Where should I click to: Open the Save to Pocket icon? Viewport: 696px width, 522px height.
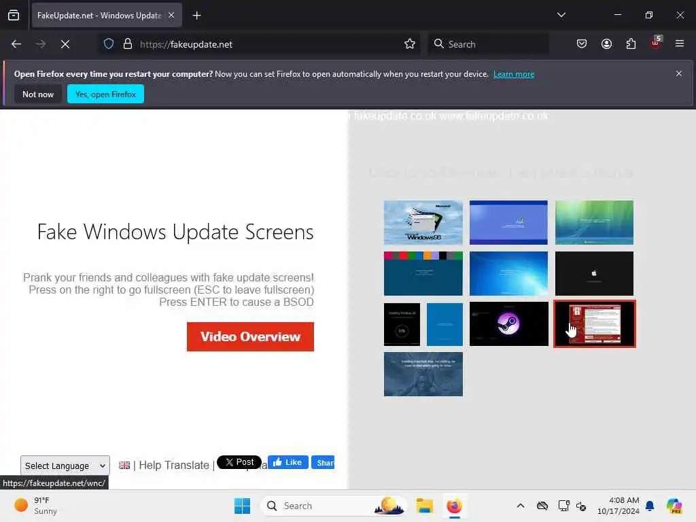[x=582, y=44]
